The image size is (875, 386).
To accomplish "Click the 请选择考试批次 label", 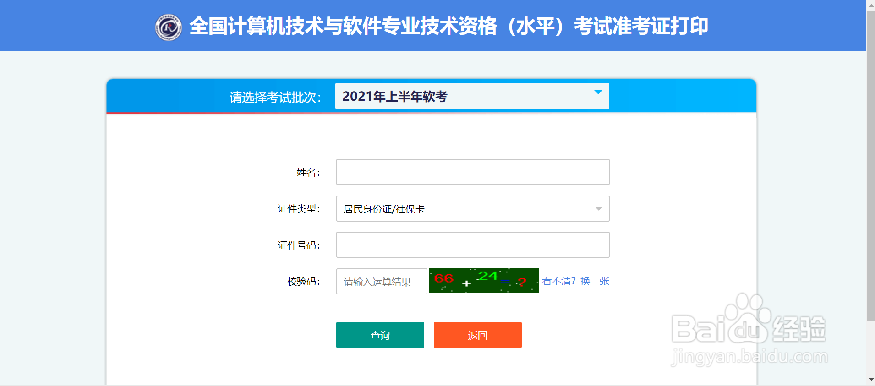I will click(275, 97).
